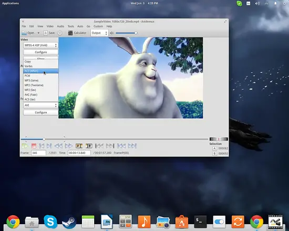Image resolution: width=289 pixels, height=231 pixels.
Task: Open the Output preview mode combo box
Action: click(x=99, y=33)
